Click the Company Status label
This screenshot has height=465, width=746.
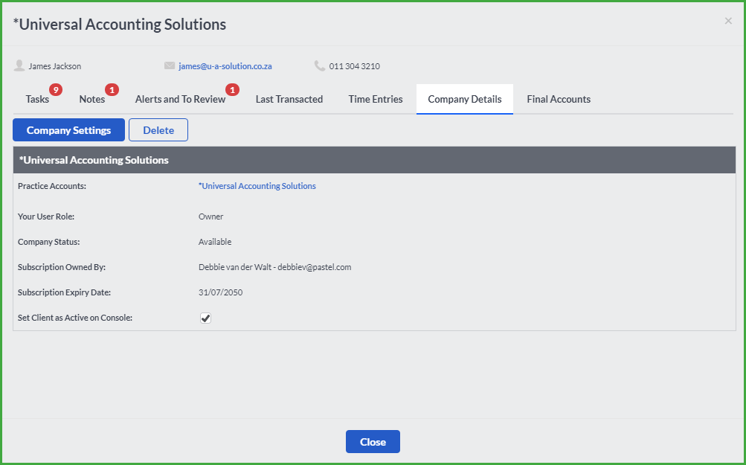click(x=48, y=242)
